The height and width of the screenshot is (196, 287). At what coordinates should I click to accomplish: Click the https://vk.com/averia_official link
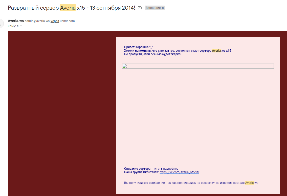coord(179,172)
